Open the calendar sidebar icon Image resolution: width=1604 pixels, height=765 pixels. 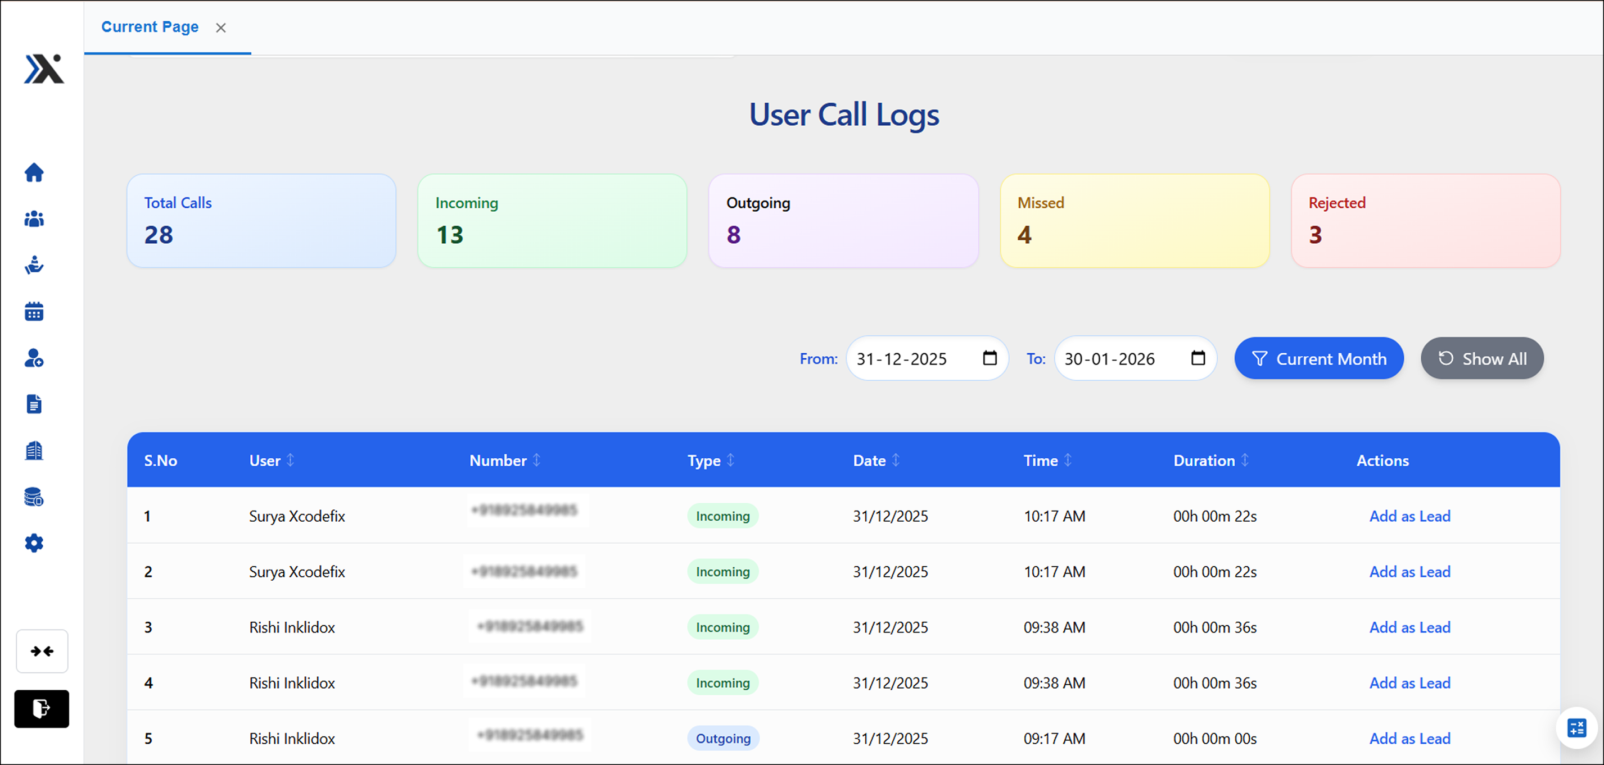pyautogui.click(x=34, y=312)
